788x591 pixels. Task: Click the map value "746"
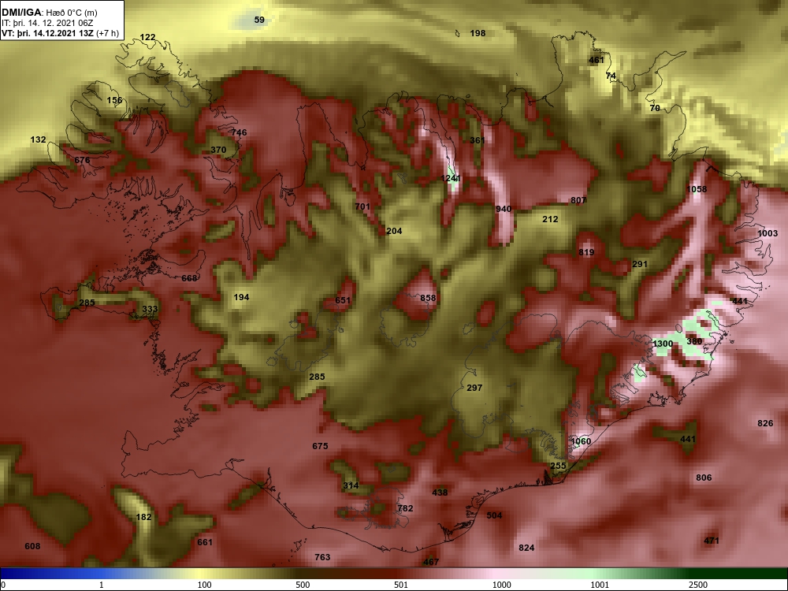click(x=240, y=132)
